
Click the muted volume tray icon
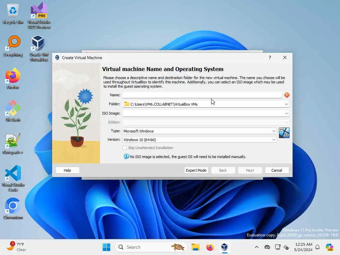[286, 247]
